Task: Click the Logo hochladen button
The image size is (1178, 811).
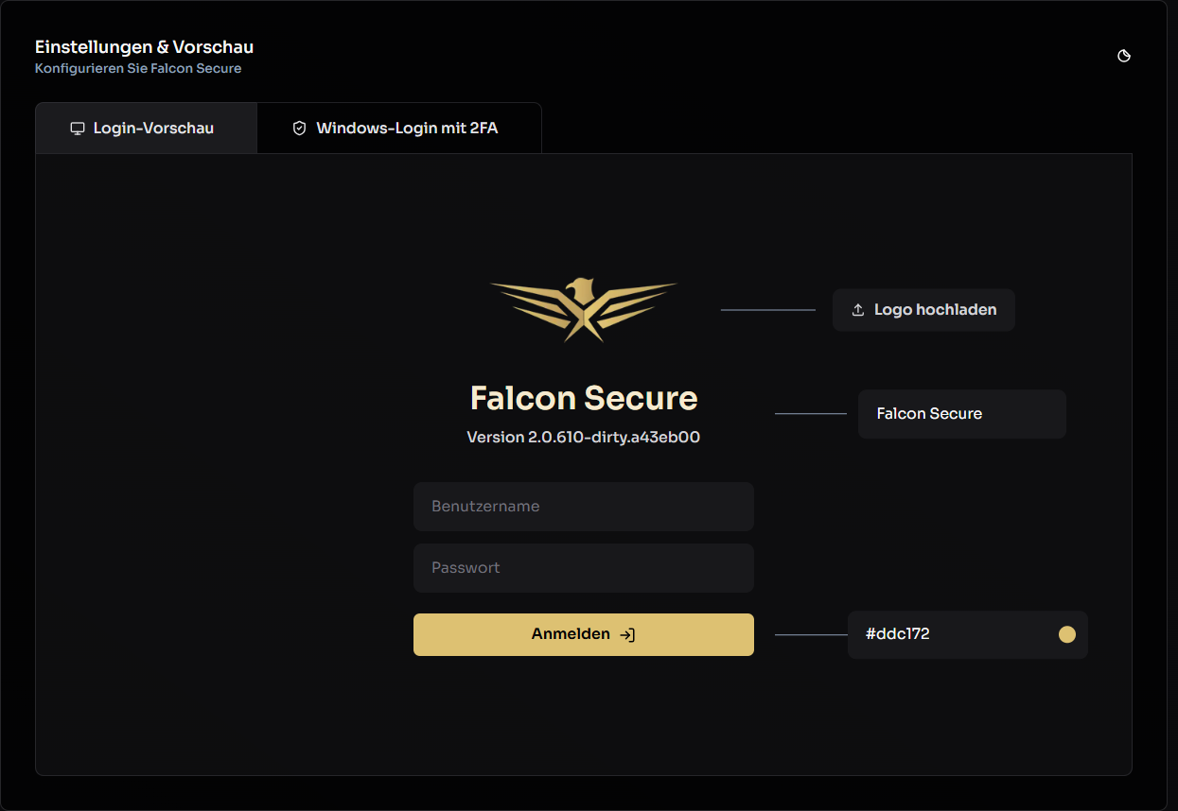Action: (x=923, y=310)
